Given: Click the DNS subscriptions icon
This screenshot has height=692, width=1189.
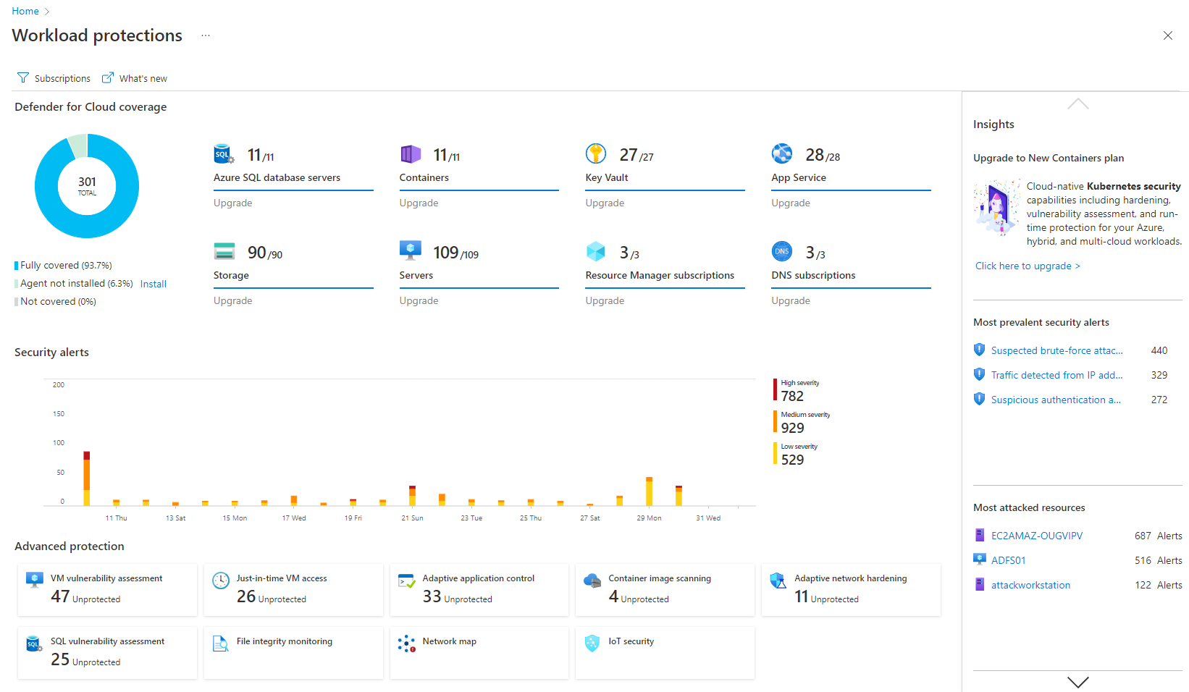Looking at the screenshot, I should (x=781, y=252).
